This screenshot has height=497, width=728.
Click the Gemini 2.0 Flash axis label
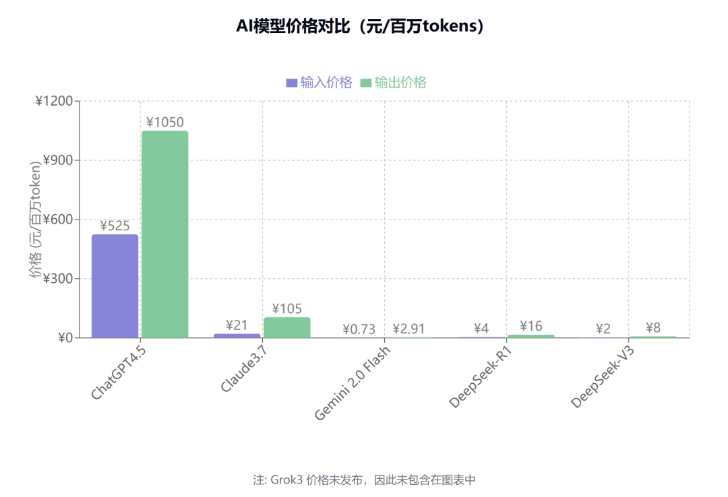pos(352,383)
